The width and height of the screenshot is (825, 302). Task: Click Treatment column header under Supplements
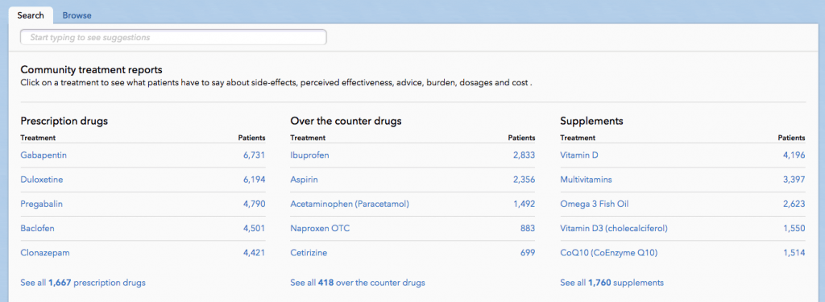578,138
